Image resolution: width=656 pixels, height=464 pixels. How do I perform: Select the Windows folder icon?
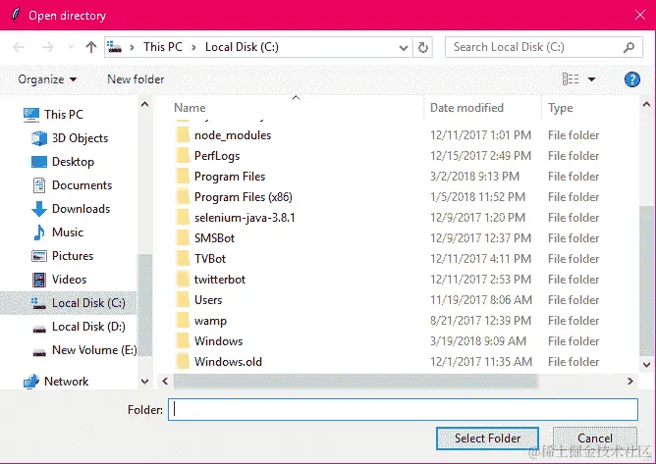pos(183,340)
